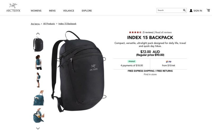The width and height of the screenshot is (212, 131).
Task: Click the Zip payment logo
Action: 169,62
